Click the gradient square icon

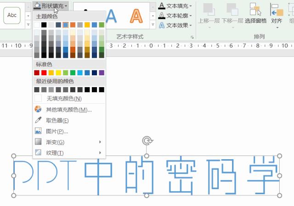pos(38,142)
